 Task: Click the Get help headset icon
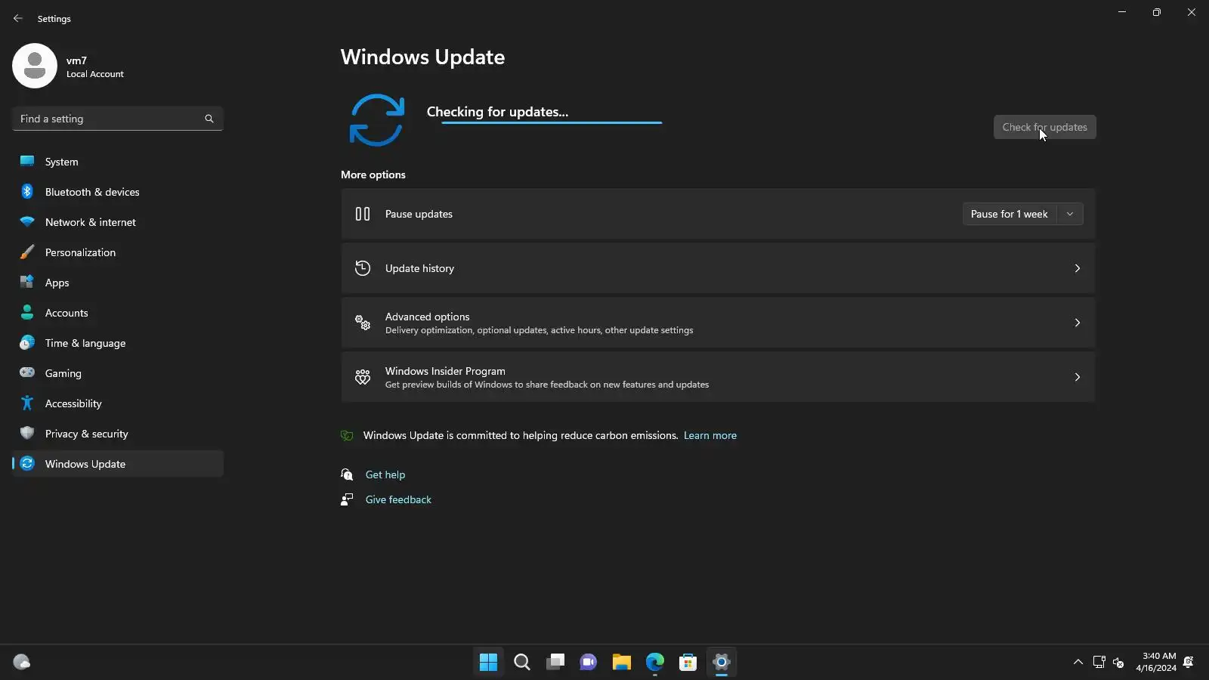point(347,474)
